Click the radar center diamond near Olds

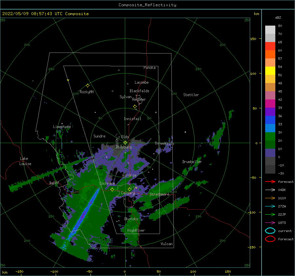[125, 143]
